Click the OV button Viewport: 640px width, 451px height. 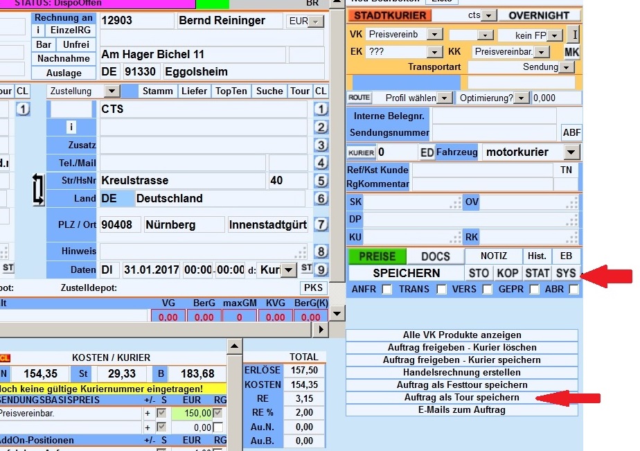[x=472, y=202]
